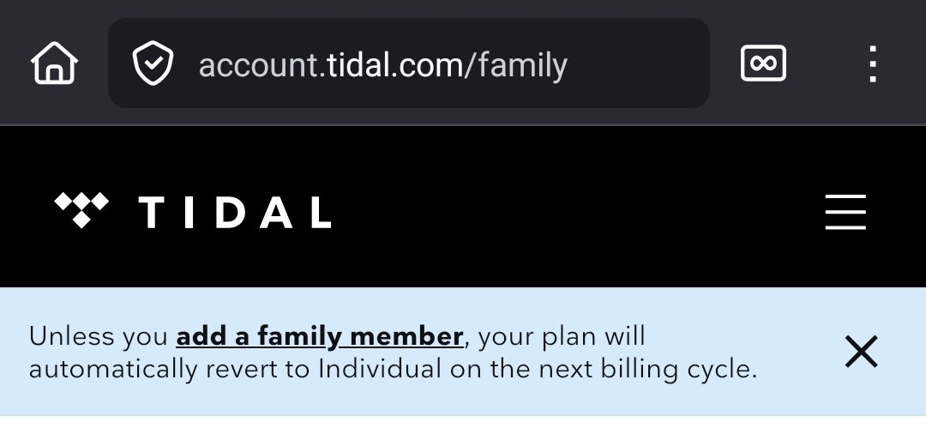Tap the browser home icon
This screenshot has height=428, width=926.
click(x=54, y=63)
